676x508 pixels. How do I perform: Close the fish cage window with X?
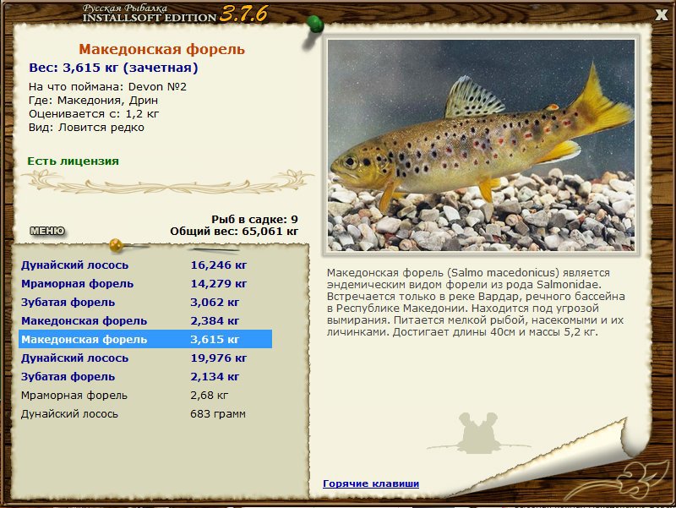click(661, 15)
